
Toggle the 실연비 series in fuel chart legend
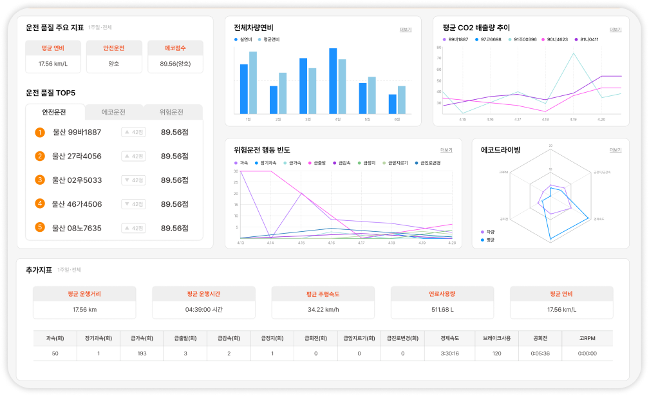click(x=243, y=40)
